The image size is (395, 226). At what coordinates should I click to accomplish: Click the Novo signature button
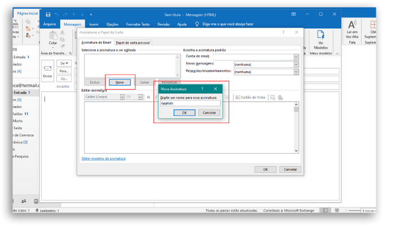(x=120, y=82)
